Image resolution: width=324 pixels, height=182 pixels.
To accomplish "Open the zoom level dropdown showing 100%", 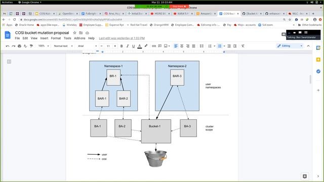I will pyautogui.click(x=44, y=46).
